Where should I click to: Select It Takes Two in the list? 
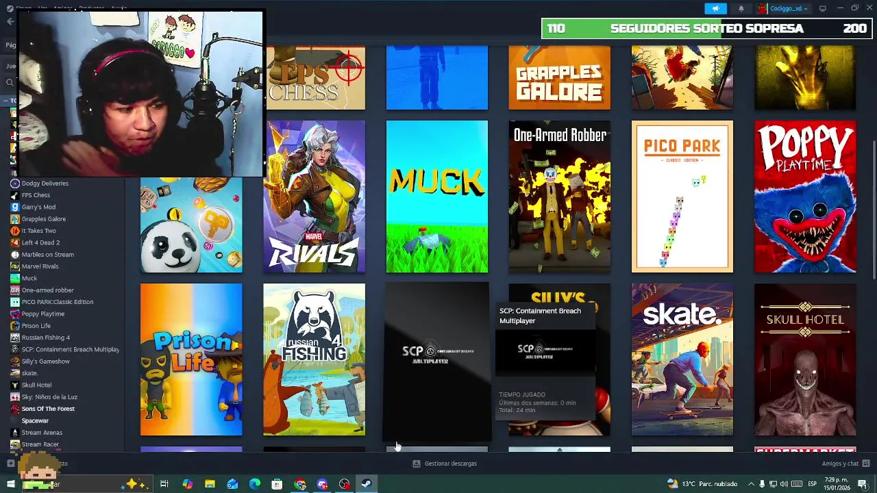click(38, 231)
